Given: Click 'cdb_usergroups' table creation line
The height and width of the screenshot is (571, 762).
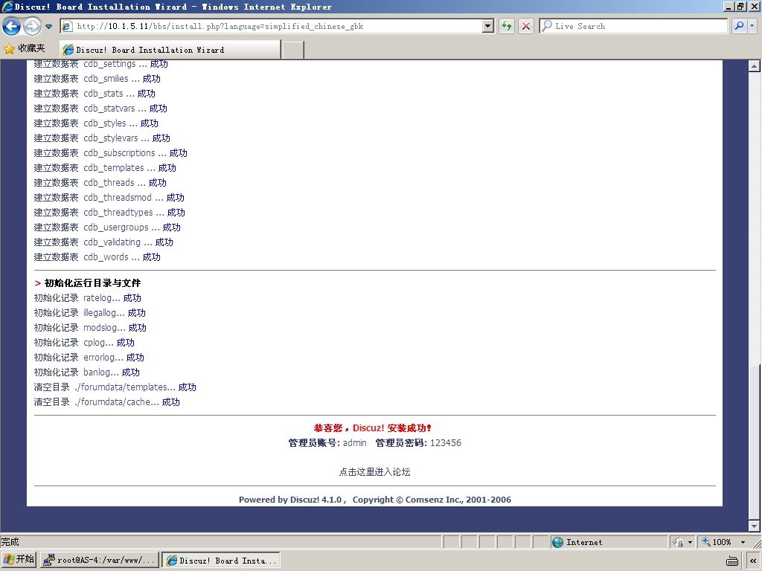Looking at the screenshot, I should point(107,228).
